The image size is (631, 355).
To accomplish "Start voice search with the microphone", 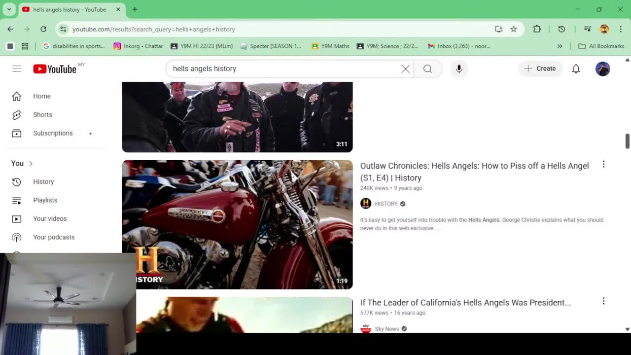I will [x=459, y=69].
